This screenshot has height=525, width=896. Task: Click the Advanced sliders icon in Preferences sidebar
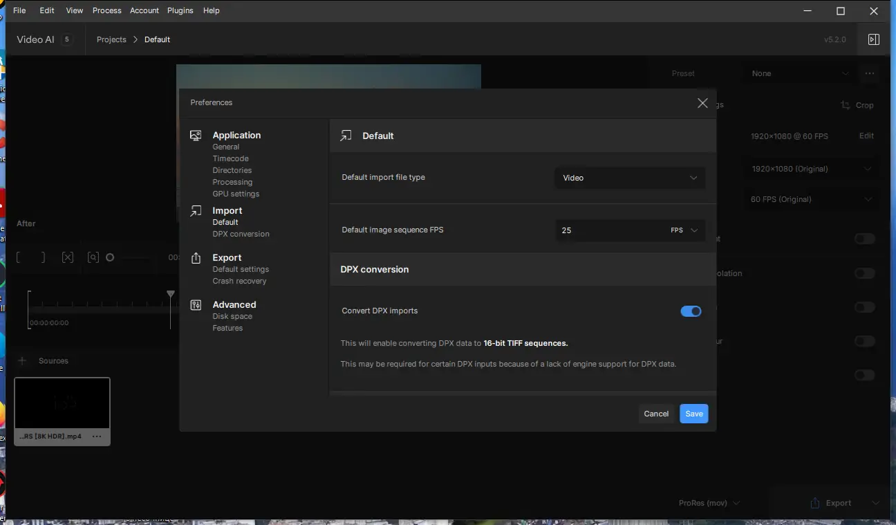coord(196,305)
